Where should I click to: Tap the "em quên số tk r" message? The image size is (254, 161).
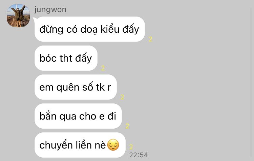click(76, 87)
